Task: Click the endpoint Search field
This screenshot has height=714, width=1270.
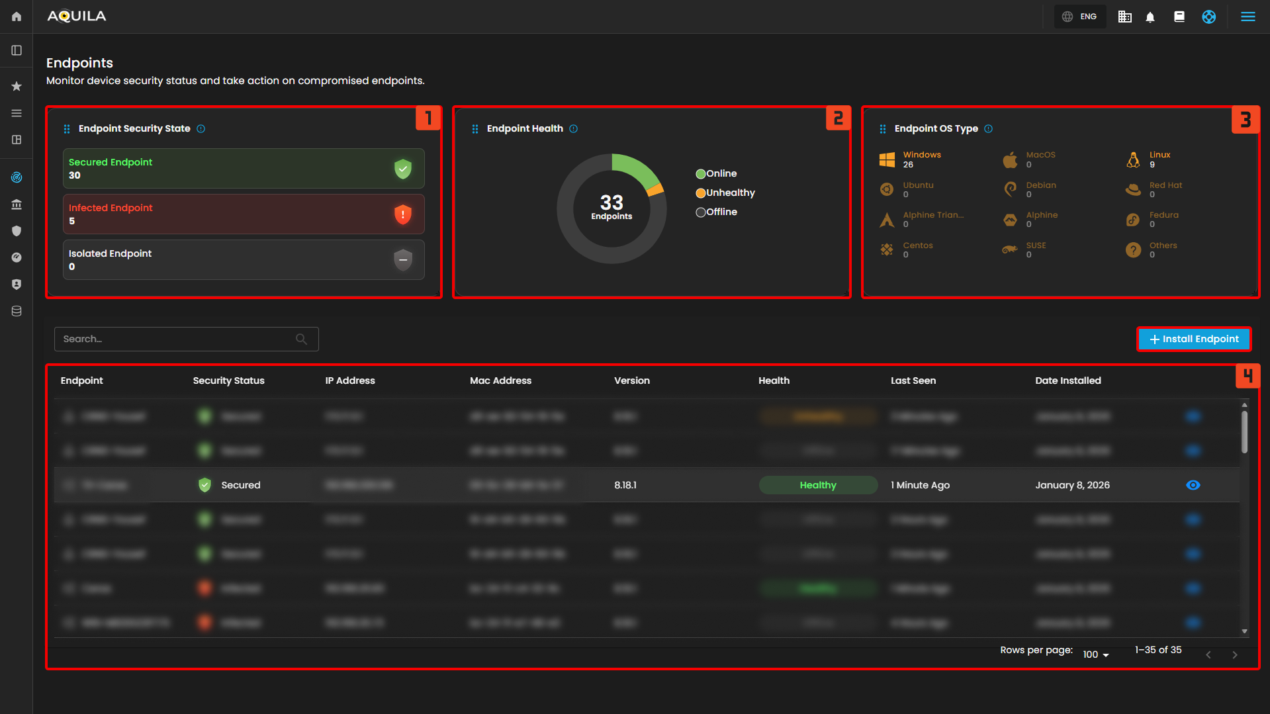Action: pos(175,339)
